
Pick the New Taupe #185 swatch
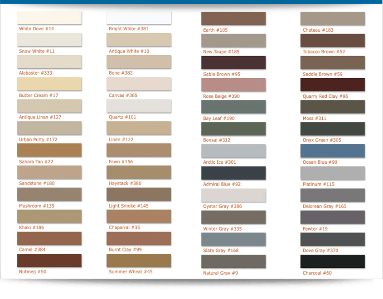tap(233, 40)
